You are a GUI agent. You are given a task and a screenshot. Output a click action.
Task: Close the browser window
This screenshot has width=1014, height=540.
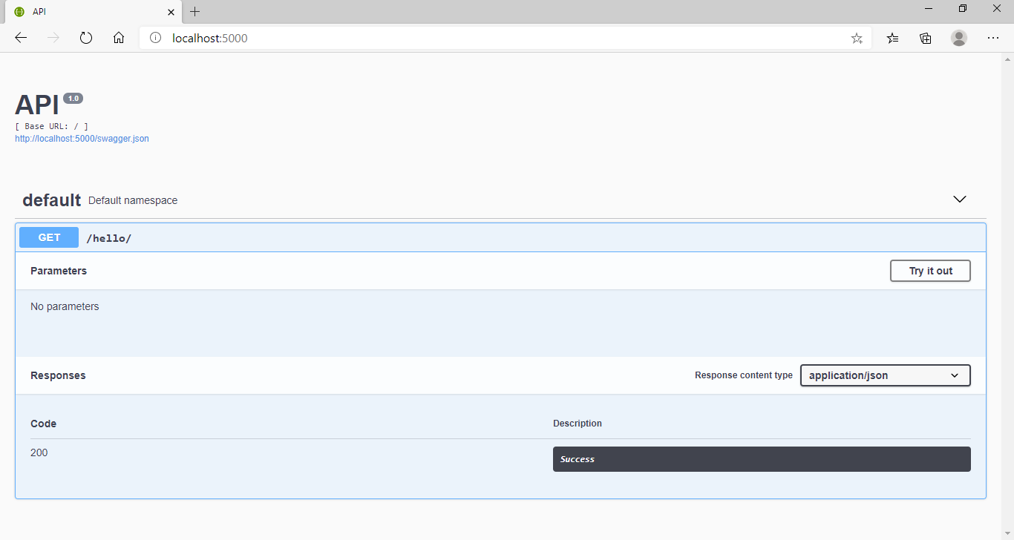click(997, 8)
